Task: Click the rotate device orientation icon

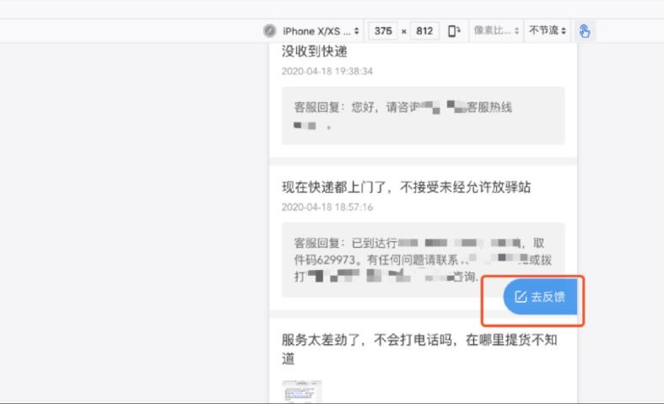Action: point(454,31)
